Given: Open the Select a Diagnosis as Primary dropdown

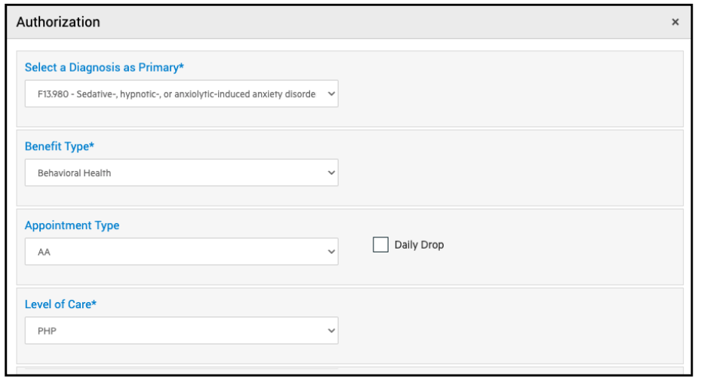Looking at the screenshot, I should pyautogui.click(x=181, y=94).
